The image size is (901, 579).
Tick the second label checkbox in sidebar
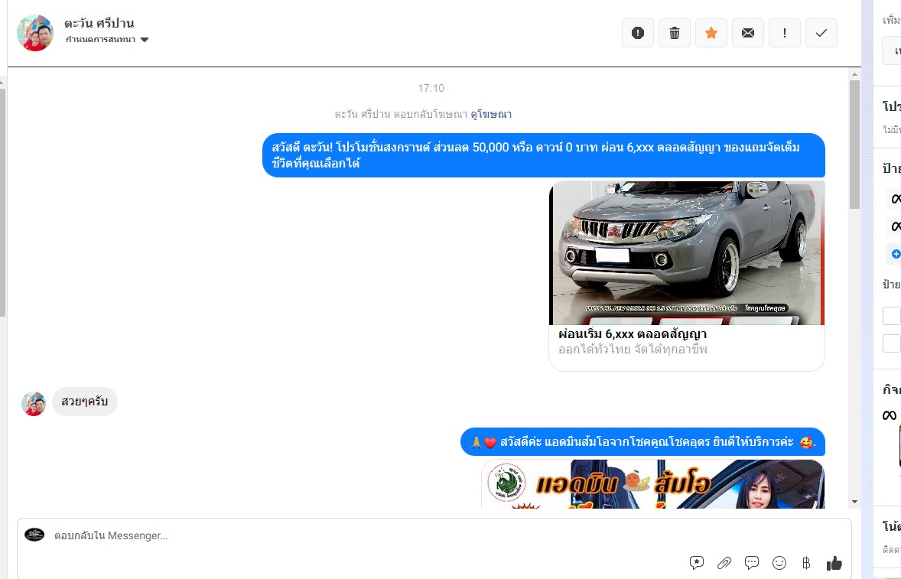[891, 343]
